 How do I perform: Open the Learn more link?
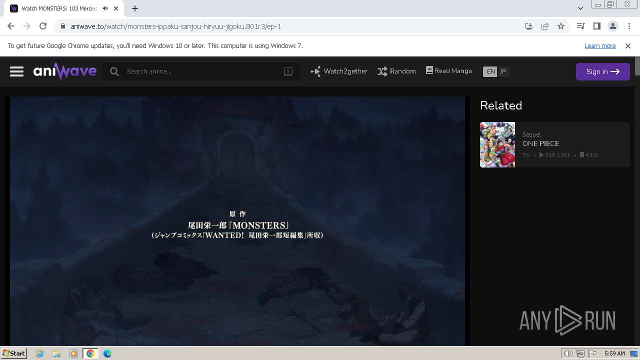coord(600,45)
